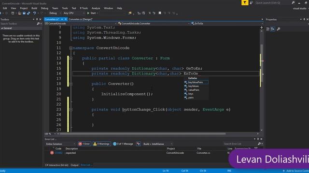The width and height of the screenshot is (309, 173).
Task: Open the Any CPU platform dropdown
Action: (x=74, y=13)
